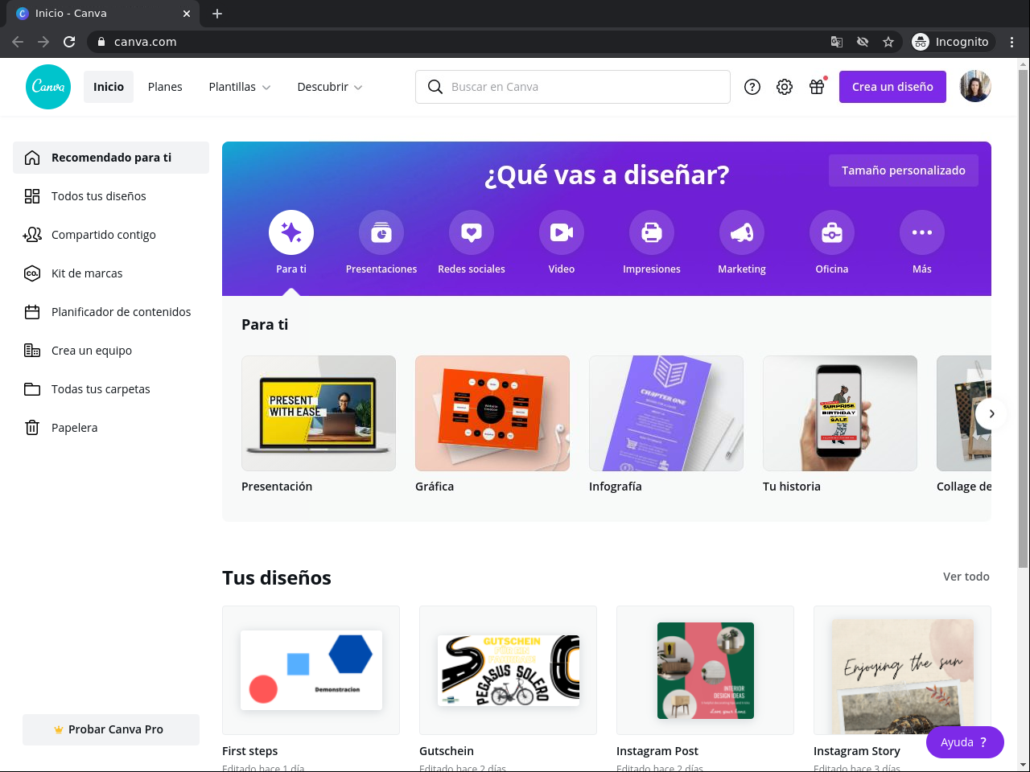
Task: Click the tracking protection eye icon
Action: pyautogui.click(x=863, y=42)
